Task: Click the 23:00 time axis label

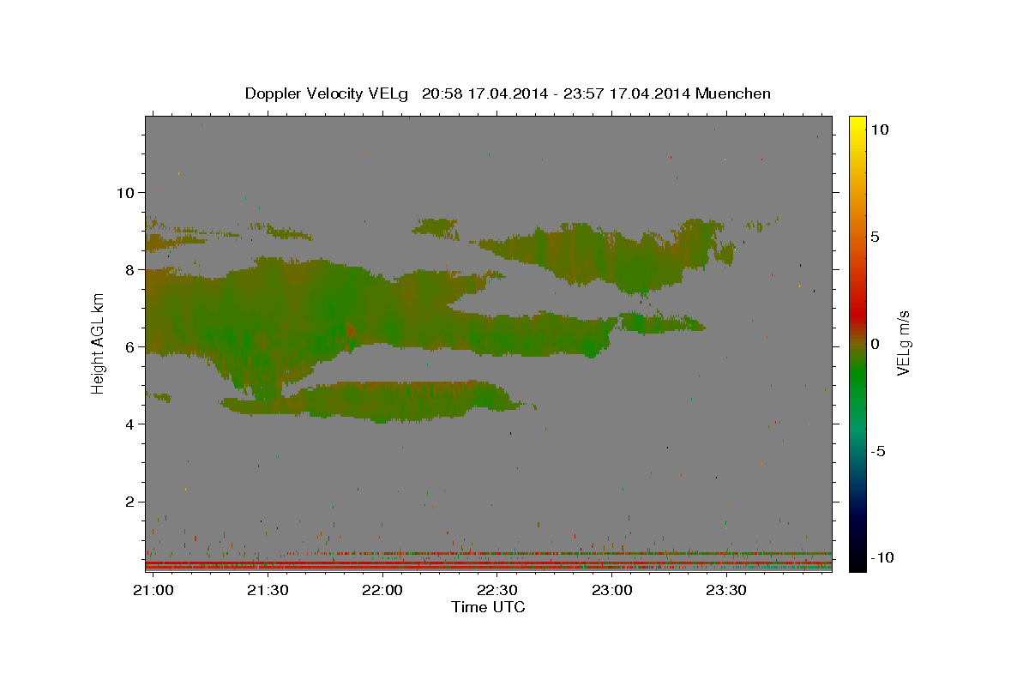Action: click(611, 591)
